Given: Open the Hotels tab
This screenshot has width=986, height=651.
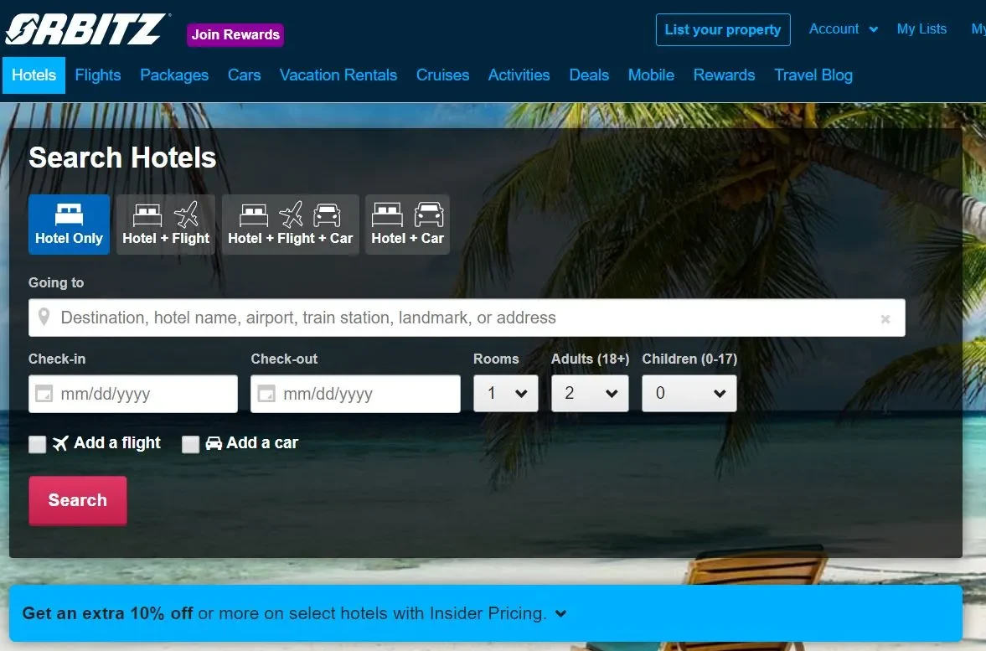Looking at the screenshot, I should (x=34, y=75).
